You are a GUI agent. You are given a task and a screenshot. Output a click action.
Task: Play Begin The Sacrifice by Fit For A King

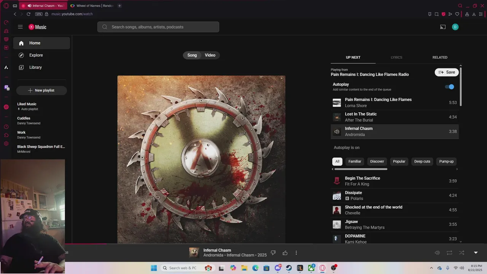tap(395, 181)
